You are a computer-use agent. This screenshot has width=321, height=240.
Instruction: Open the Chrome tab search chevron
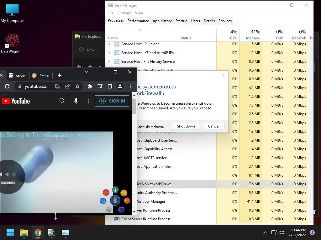click(x=87, y=72)
